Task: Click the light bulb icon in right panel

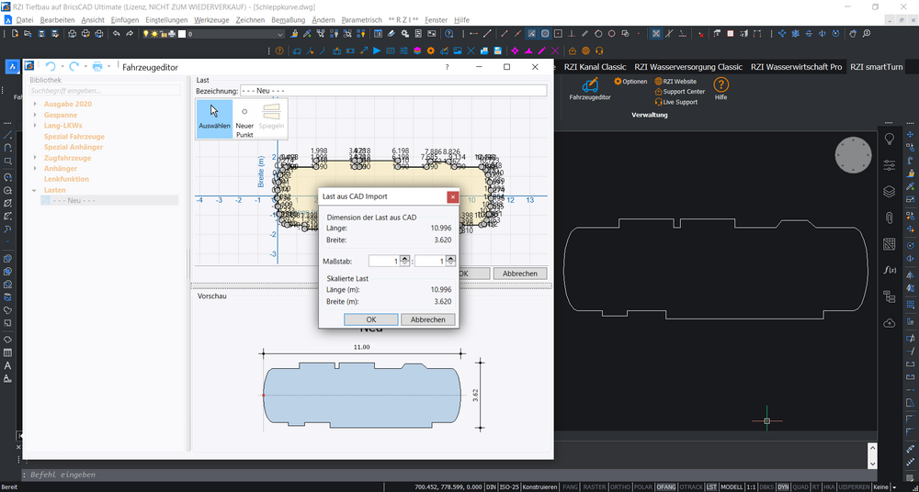Action: pos(889,139)
